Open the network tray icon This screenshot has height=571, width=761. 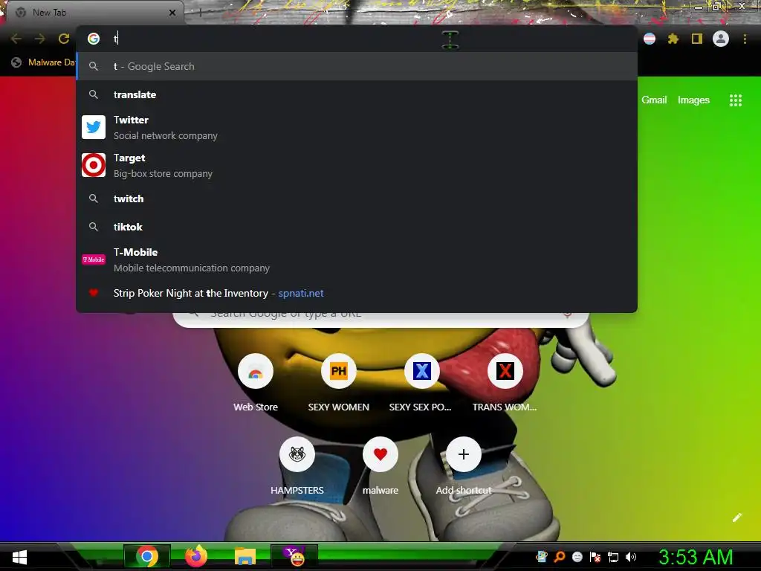[x=613, y=557]
